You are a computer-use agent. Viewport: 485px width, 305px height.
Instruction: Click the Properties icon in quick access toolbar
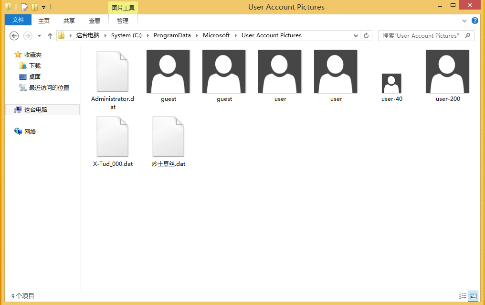click(24, 7)
